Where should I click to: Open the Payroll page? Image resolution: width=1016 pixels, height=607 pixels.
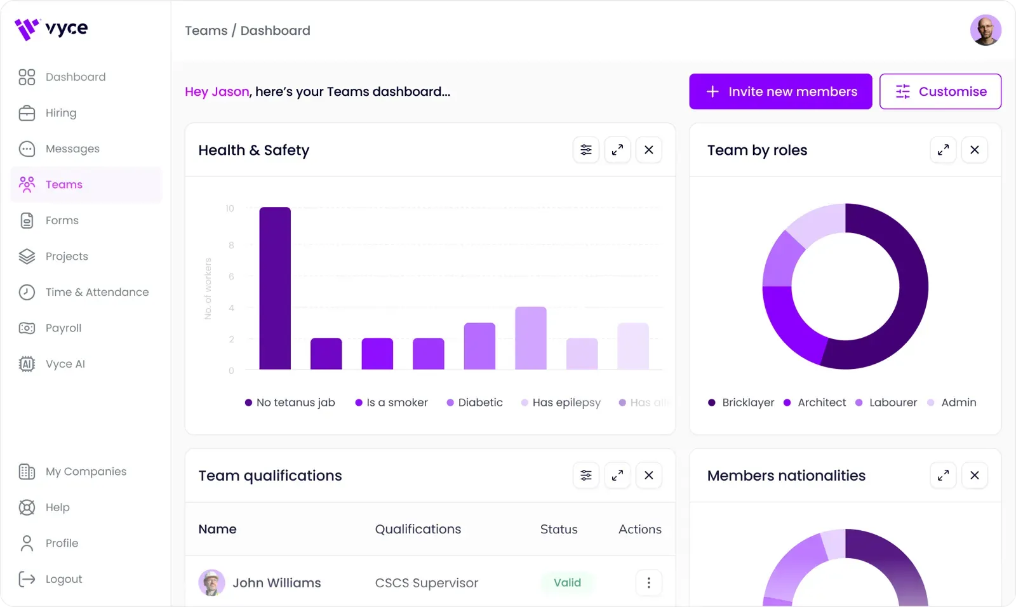[x=86, y=328]
